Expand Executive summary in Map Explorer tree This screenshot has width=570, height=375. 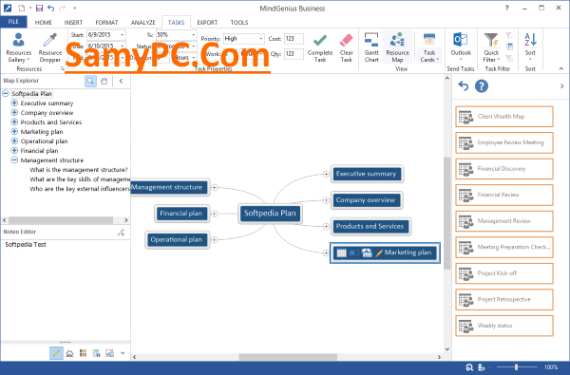point(14,103)
